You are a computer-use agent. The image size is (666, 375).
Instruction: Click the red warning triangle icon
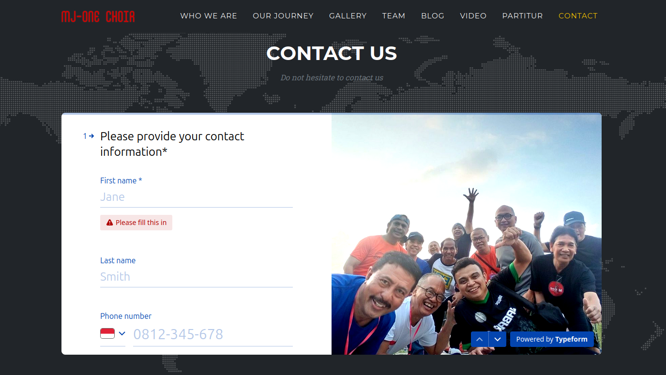coord(109,223)
